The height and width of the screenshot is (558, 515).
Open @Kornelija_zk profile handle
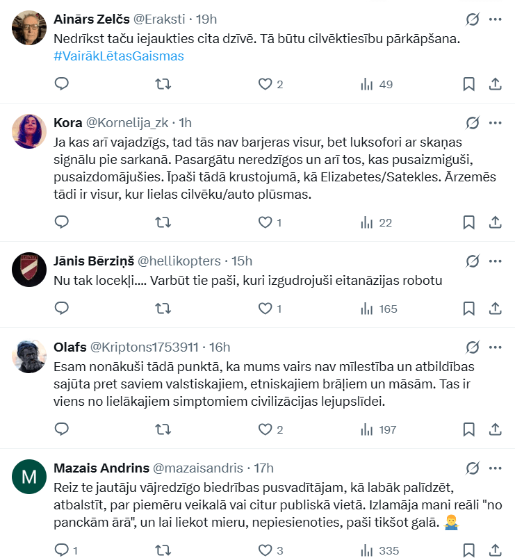point(128,123)
